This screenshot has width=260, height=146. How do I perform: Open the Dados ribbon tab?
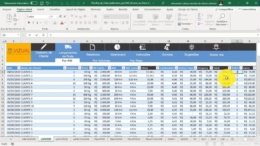coord(110,10)
